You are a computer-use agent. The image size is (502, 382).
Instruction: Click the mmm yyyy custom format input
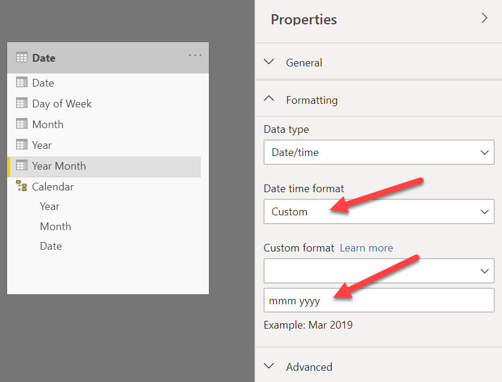[379, 300]
